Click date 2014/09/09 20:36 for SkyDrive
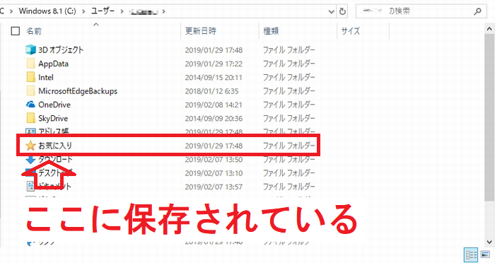This screenshot has width=495, height=263. pos(214,118)
